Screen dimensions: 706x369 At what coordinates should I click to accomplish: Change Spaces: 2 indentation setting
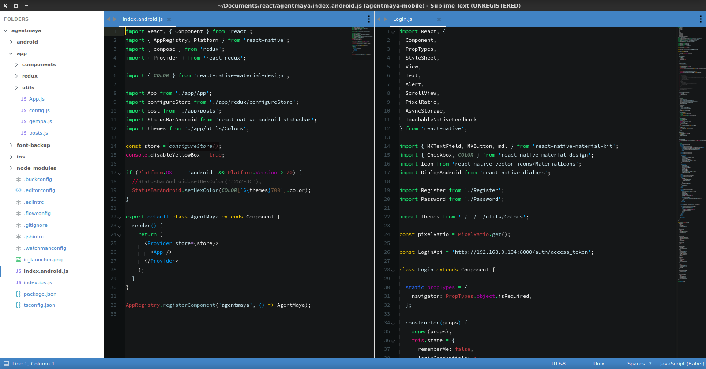(x=639, y=364)
